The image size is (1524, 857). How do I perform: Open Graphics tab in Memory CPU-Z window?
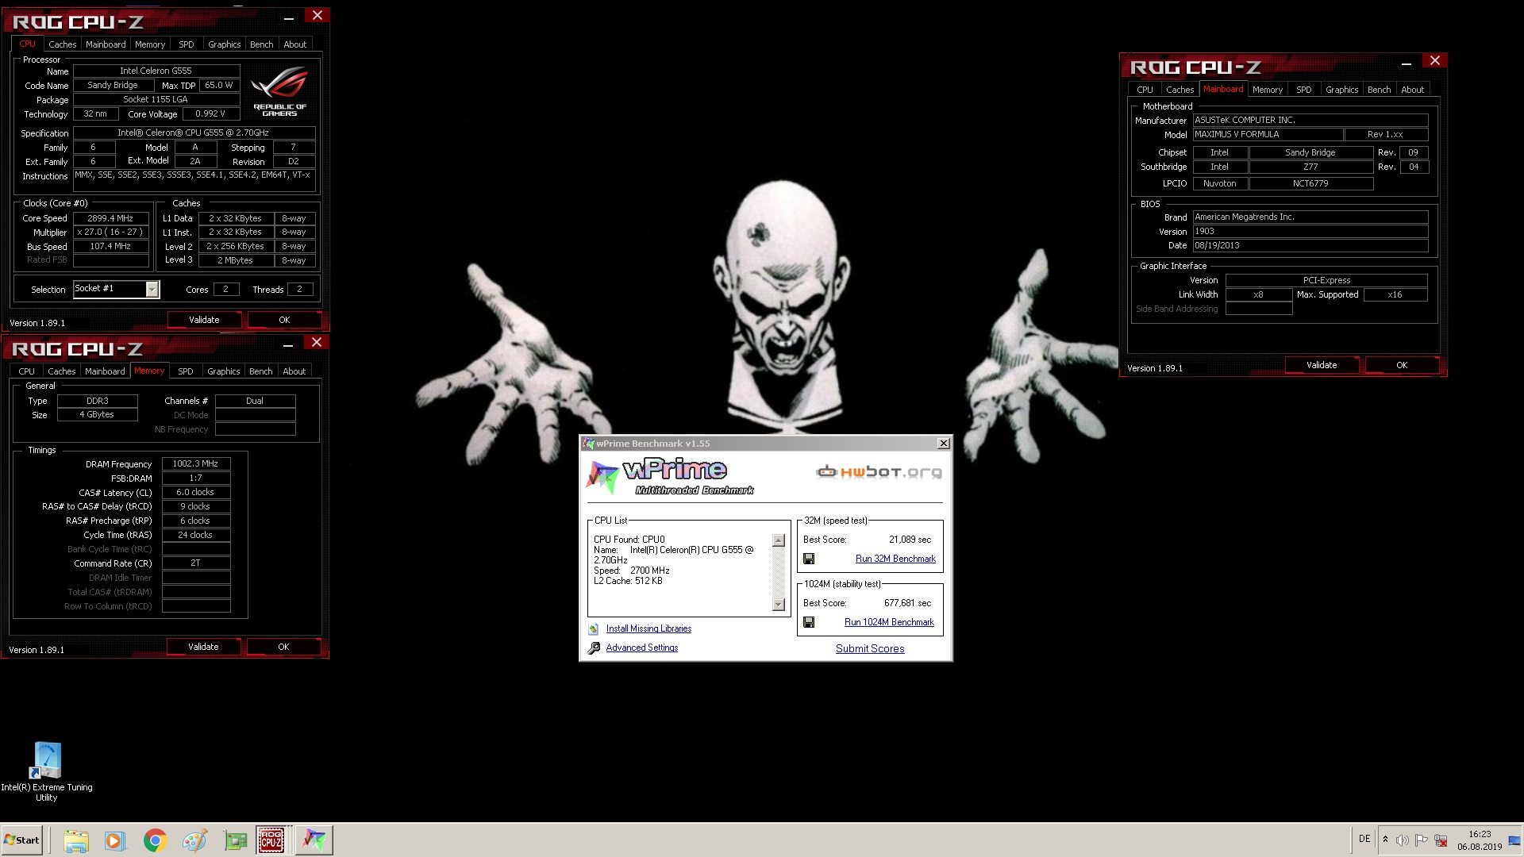click(x=223, y=371)
